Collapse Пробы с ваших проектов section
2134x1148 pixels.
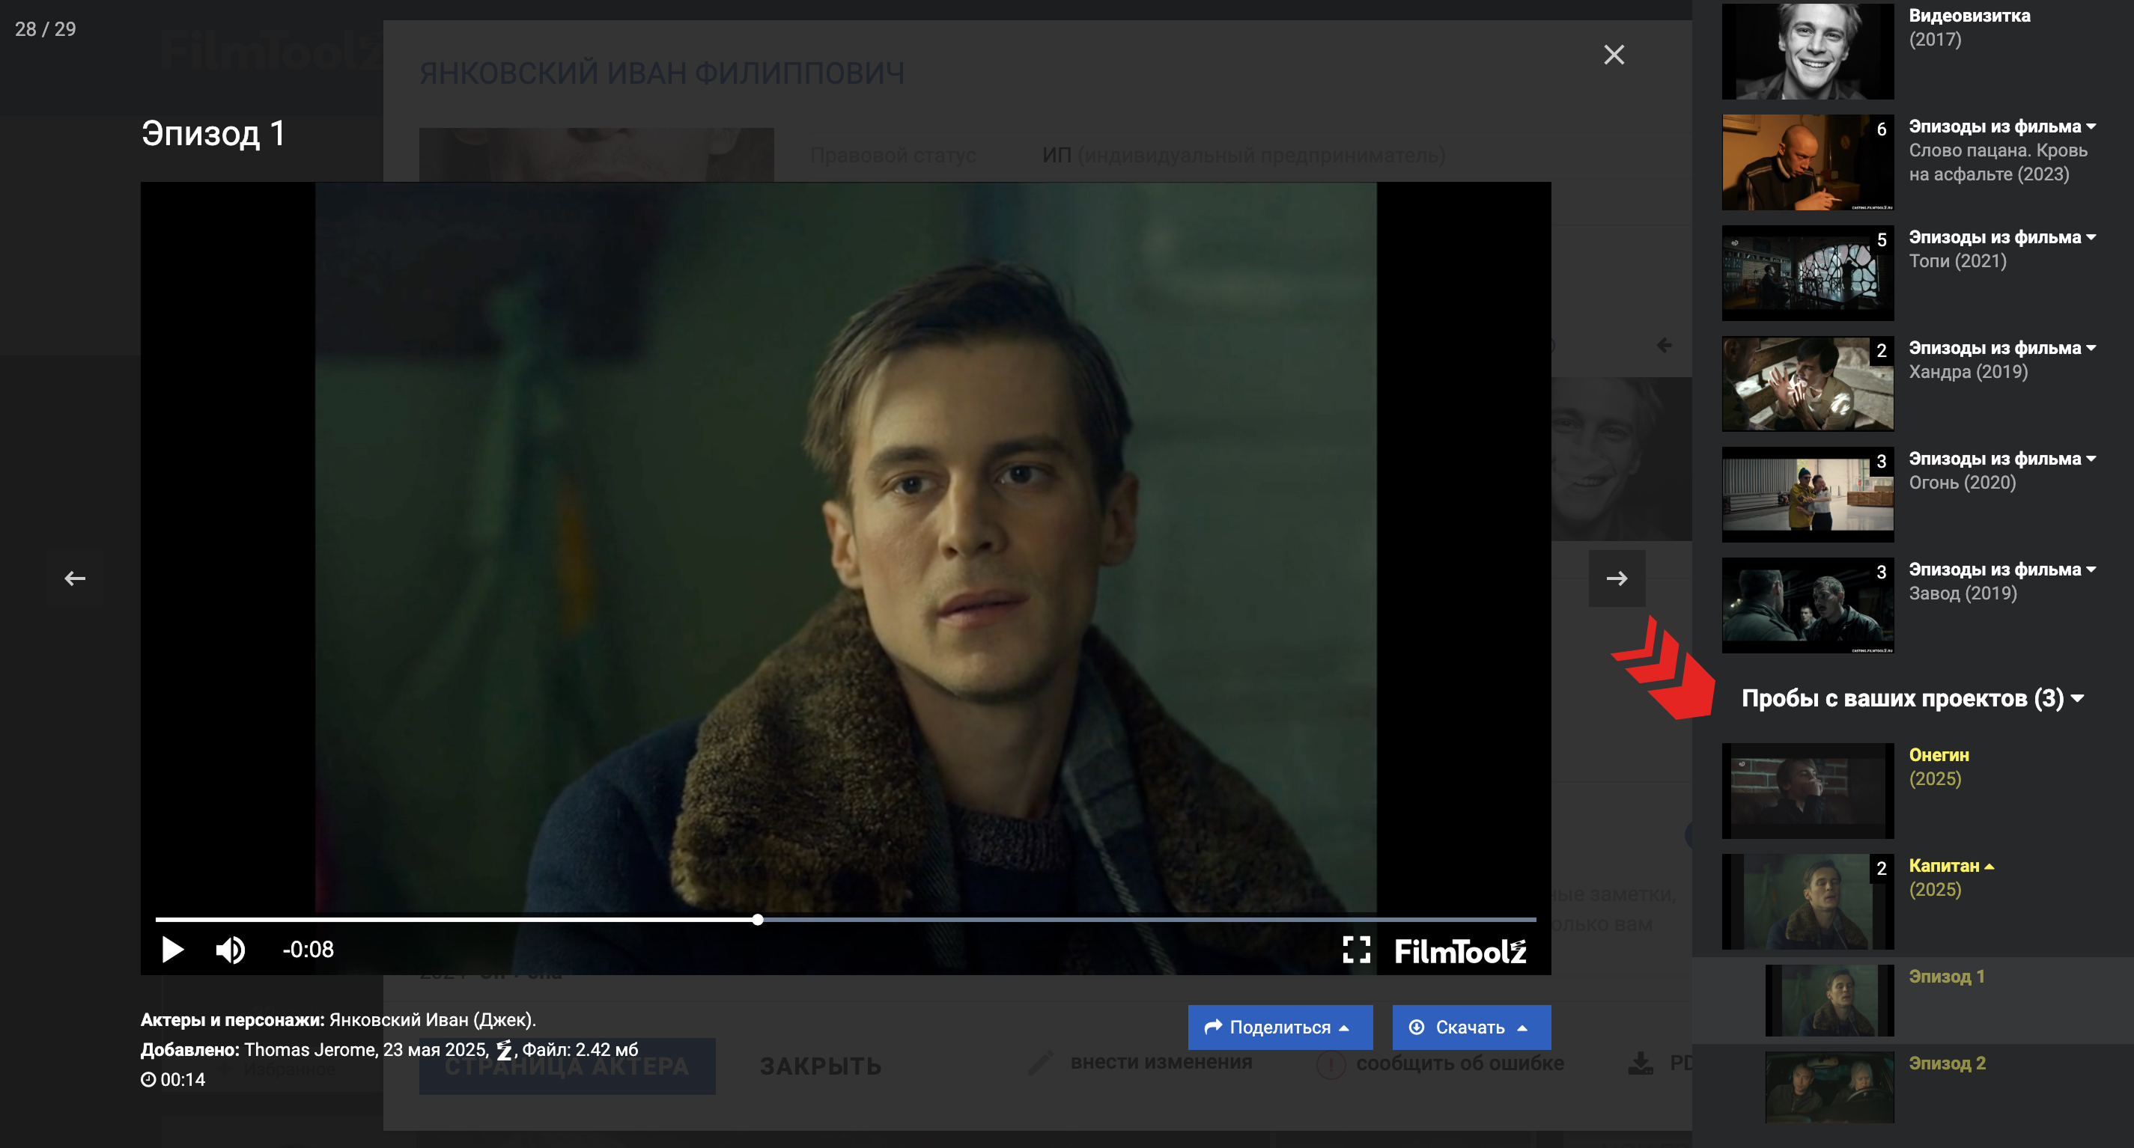pyautogui.click(x=2078, y=698)
